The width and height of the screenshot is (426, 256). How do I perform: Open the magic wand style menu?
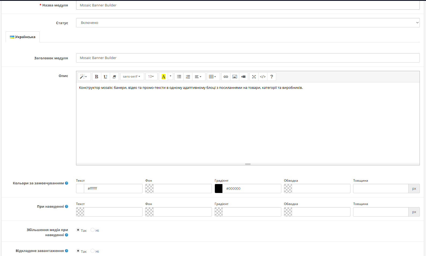point(84,77)
